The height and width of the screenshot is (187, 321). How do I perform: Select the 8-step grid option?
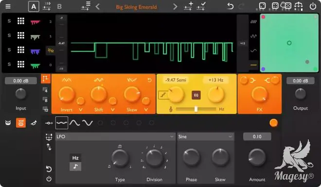tap(45, 100)
